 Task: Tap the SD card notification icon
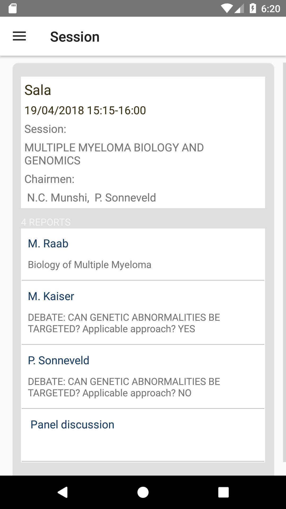point(12,8)
